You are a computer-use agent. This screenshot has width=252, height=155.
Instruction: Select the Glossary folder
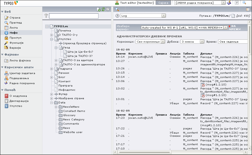[69, 115]
